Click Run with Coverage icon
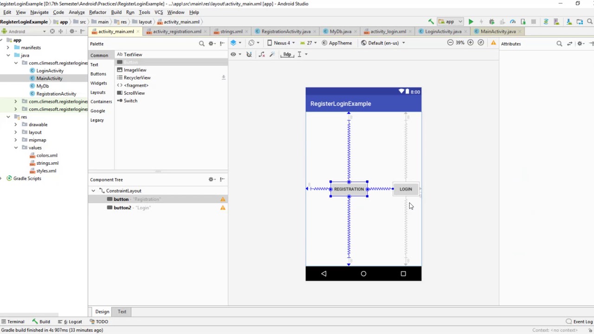This screenshot has width=594, height=334. 502,22
